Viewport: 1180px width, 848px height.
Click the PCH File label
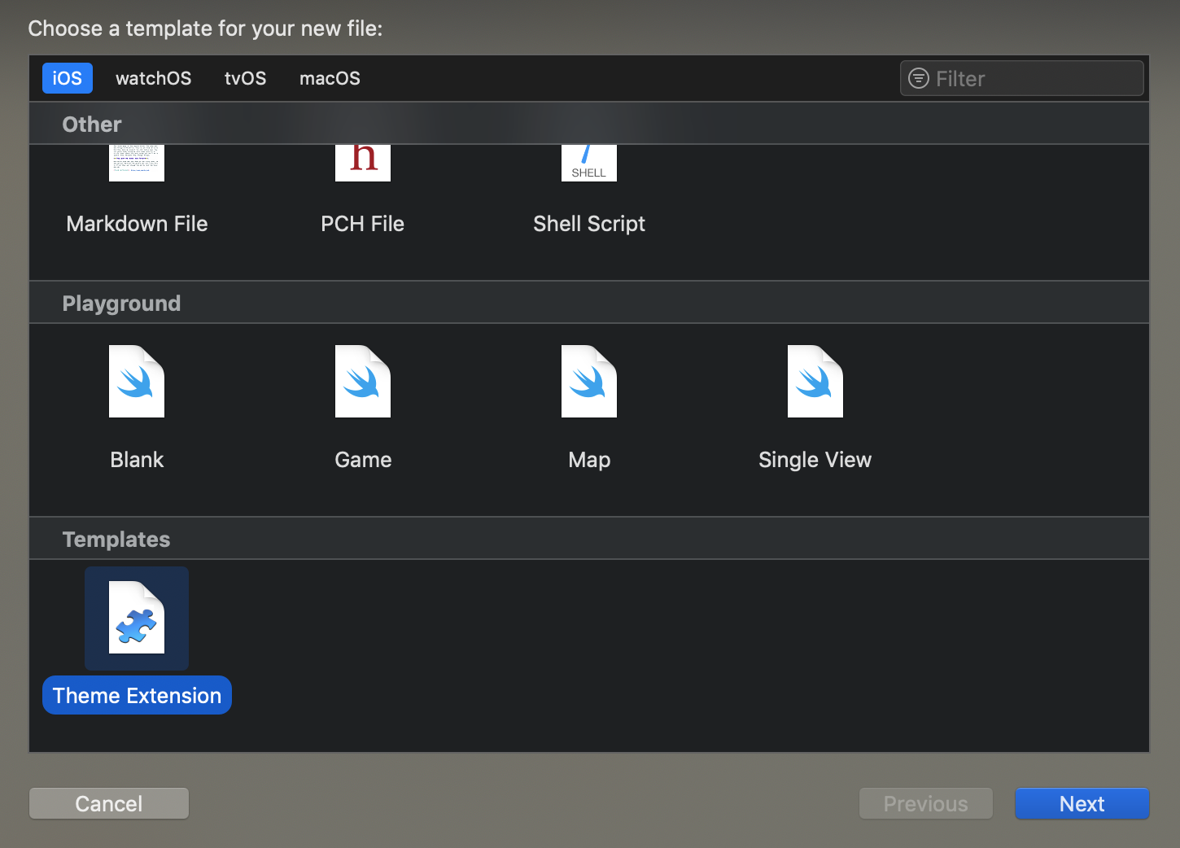(363, 224)
